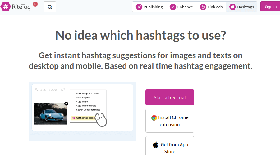Install Chrome extension button

pyautogui.click(x=170, y=121)
